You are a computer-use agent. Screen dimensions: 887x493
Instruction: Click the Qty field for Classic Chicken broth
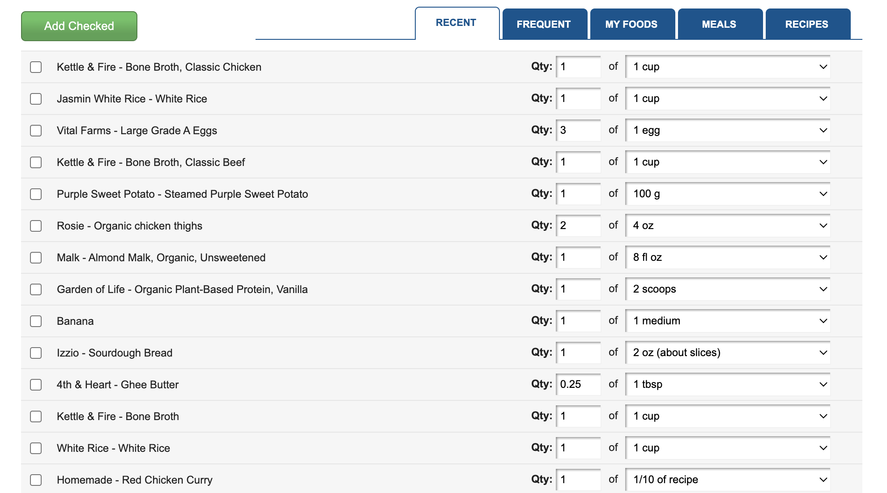578,67
